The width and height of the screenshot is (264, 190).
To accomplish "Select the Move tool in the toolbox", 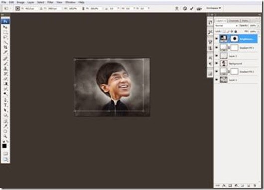I will (x=5, y=27).
